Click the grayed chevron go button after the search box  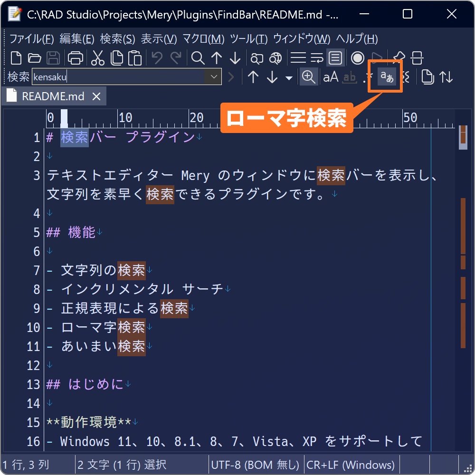(231, 77)
